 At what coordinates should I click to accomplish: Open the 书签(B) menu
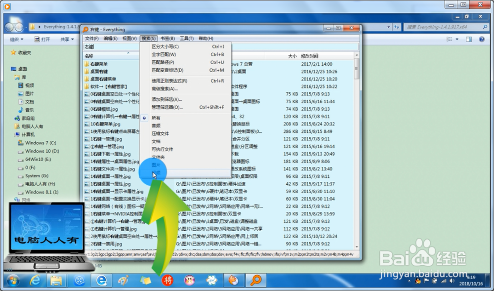coord(167,39)
